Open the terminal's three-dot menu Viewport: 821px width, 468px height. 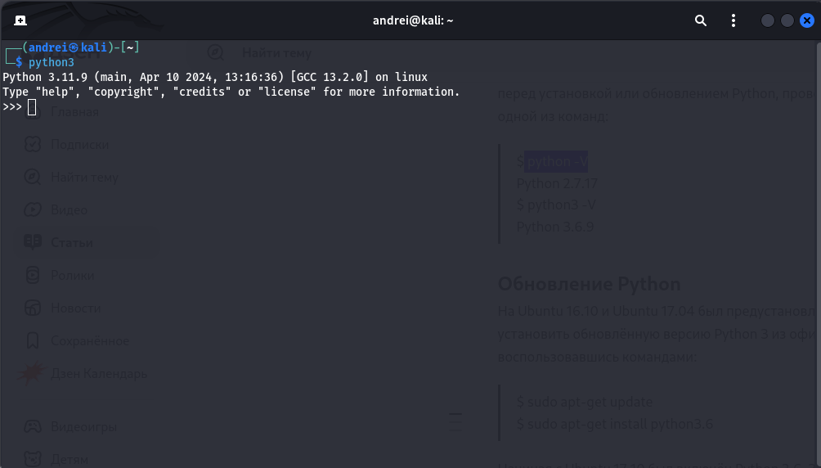pos(733,20)
